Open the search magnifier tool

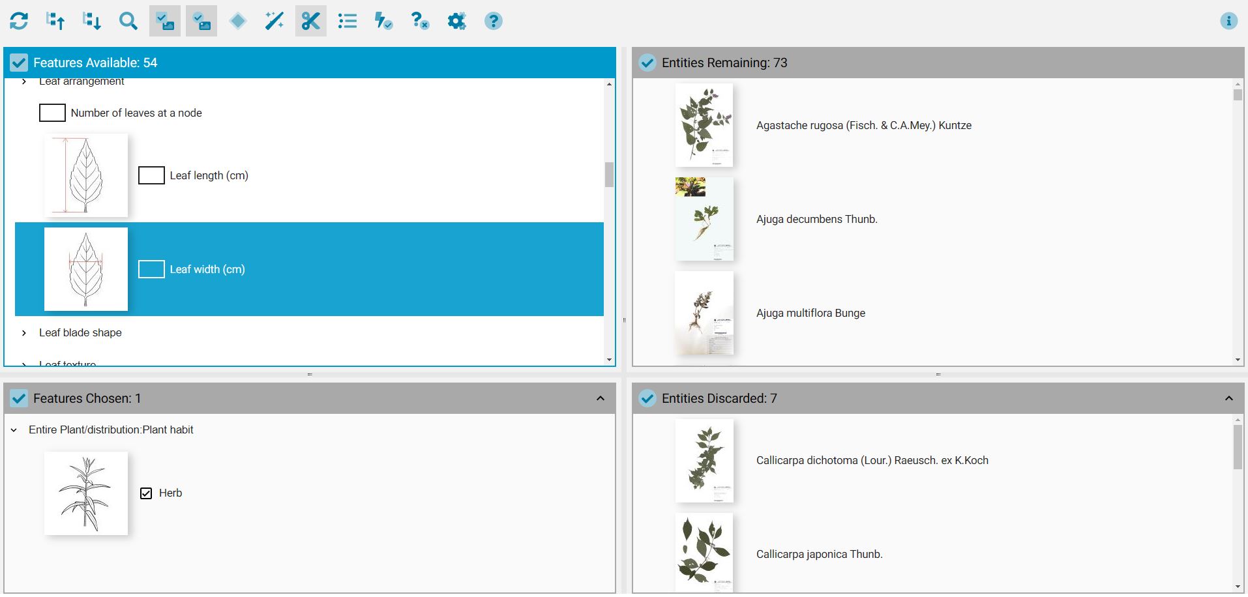tap(128, 21)
